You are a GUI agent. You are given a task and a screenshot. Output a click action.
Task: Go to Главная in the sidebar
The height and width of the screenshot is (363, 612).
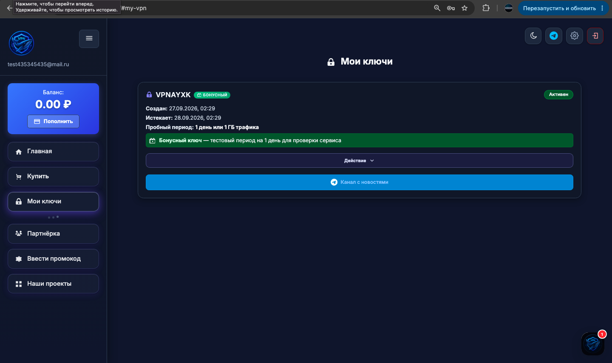(x=53, y=152)
